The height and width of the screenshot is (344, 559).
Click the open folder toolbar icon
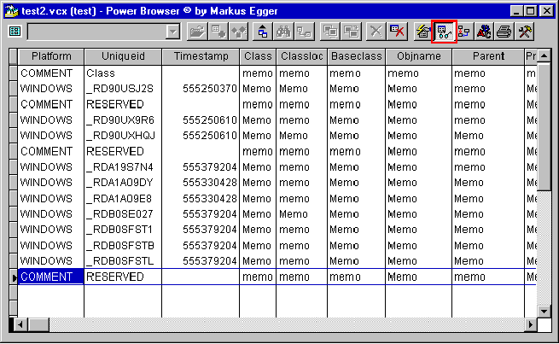pyautogui.click(x=197, y=32)
